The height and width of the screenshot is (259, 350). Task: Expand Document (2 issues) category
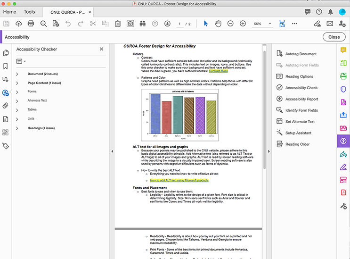click(x=17, y=74)
